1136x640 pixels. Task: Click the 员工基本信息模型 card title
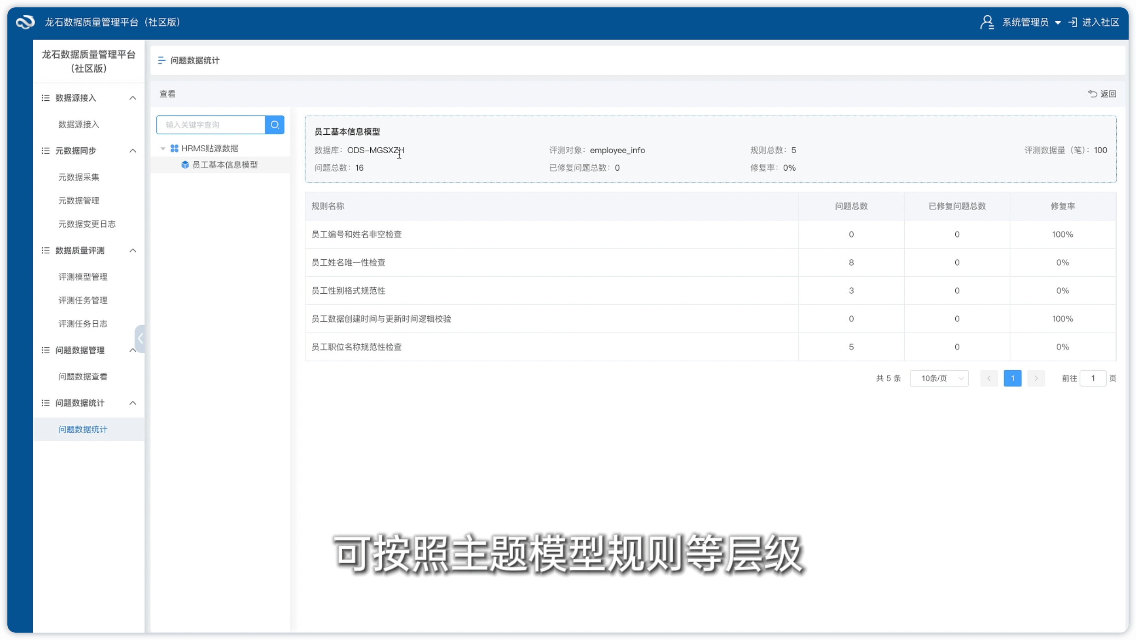click(x=347, y=131)
